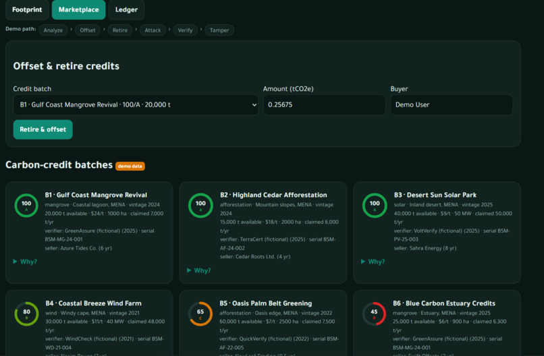The height and width of the screenshot is (356, 544).
Task: Click the B6 Blue Carbon 45 score ring
Action: coord(374,314)
